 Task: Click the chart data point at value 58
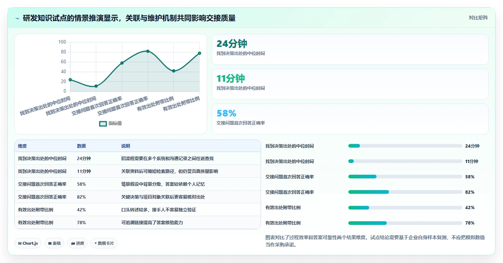122,63
